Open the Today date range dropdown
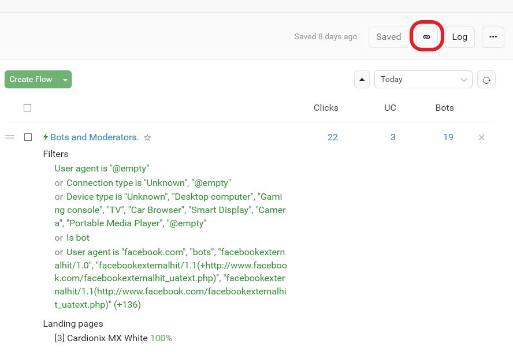The image size is (513, 355). click(423, 80)
